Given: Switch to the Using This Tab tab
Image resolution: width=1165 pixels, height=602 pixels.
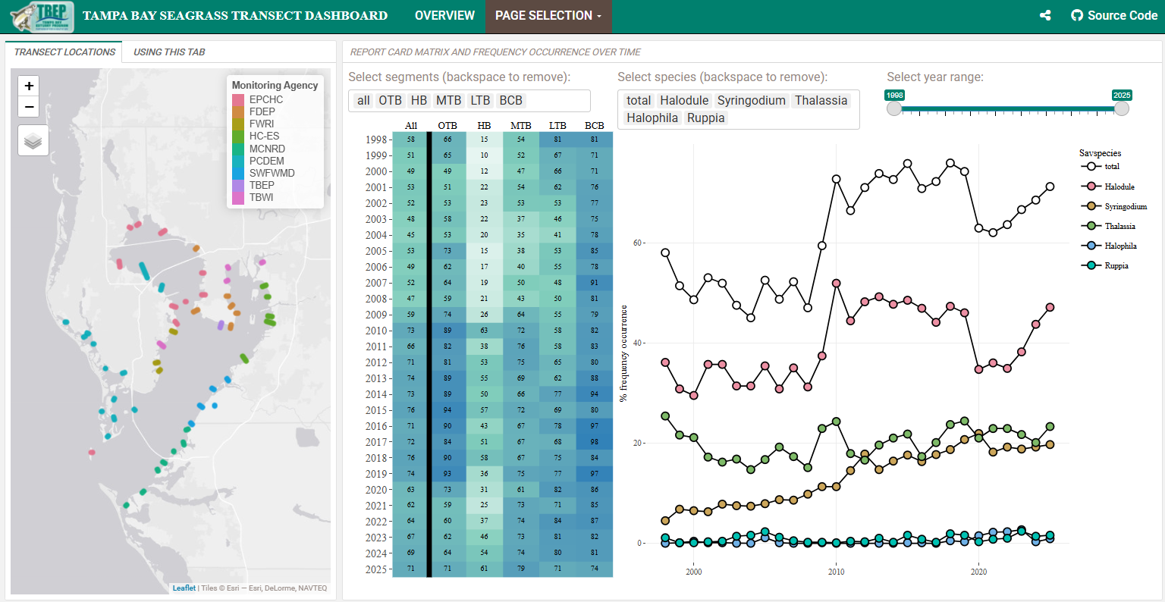Looking at the screenshot, I should point(169,52).
